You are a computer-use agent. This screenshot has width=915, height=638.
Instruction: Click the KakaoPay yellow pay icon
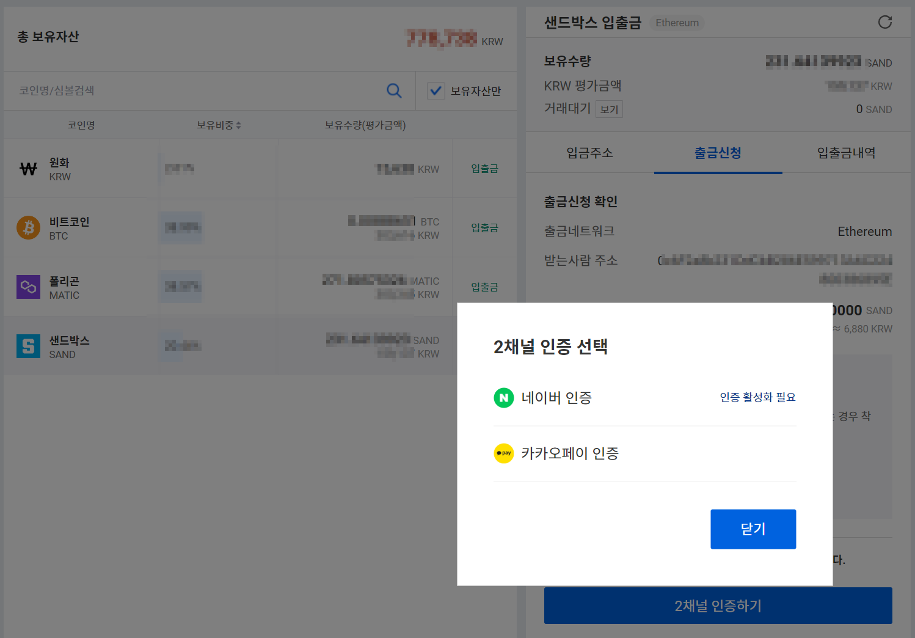click(x=504, y=453)
